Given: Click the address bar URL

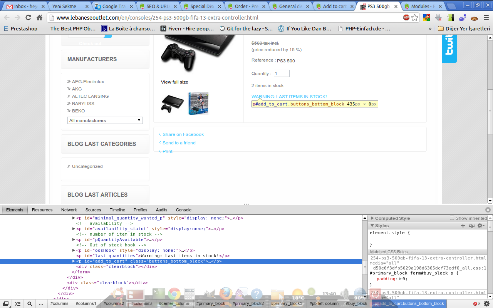Looking at the screenshot, I should pyautogui.click(x=158, y=18).
